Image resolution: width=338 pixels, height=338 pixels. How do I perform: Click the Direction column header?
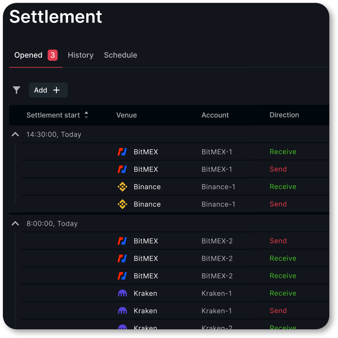point(284,115)
